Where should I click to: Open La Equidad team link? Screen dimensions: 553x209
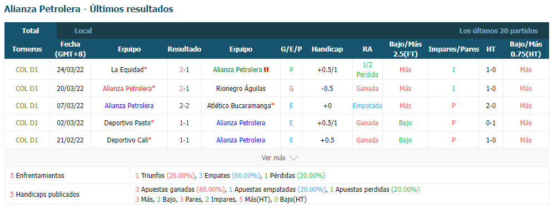(127, 70)
